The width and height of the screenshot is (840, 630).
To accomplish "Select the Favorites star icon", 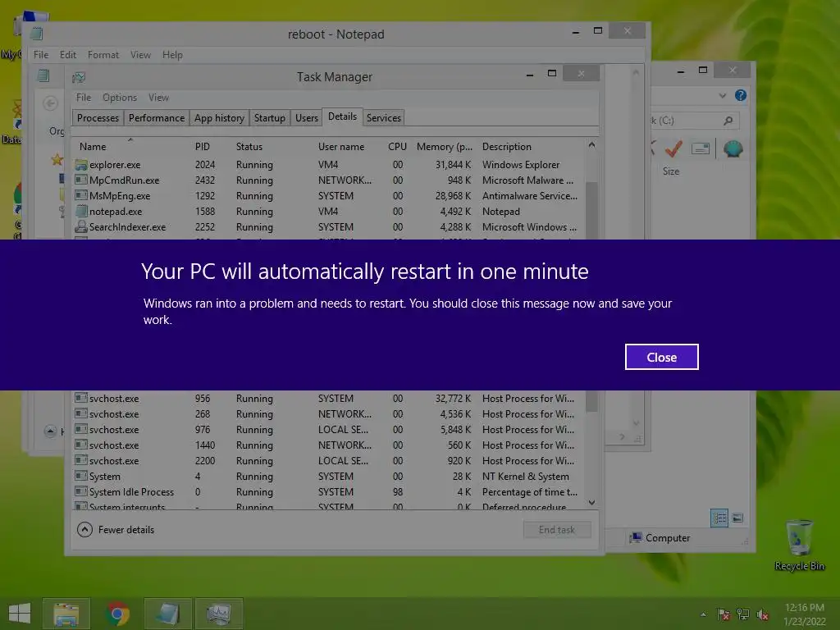I will (x=57, y=159).
